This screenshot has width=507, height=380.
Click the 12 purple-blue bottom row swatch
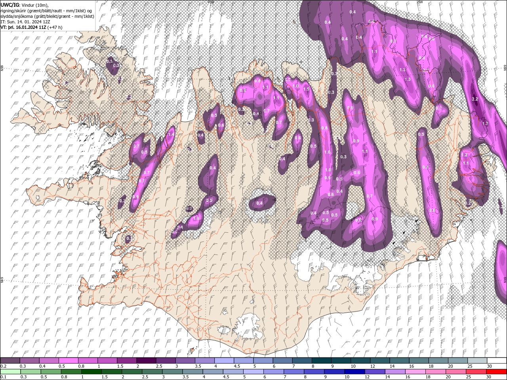click(374, 372)
